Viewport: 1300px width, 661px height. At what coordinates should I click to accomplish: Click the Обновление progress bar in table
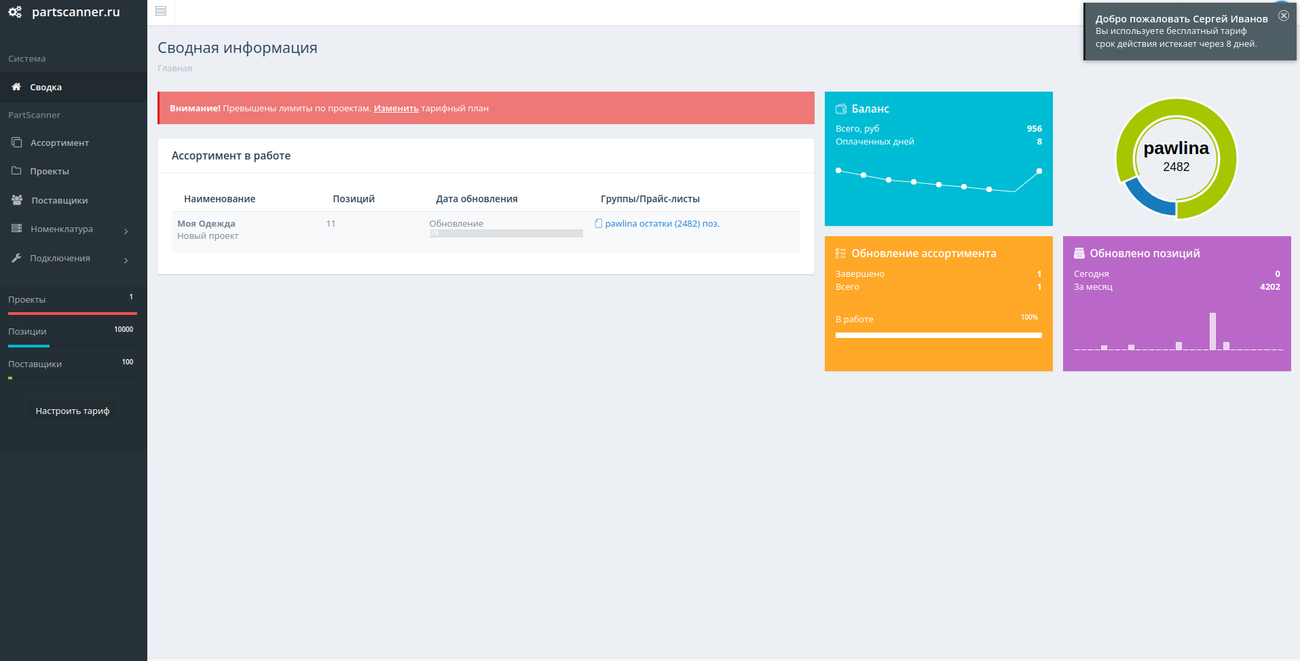(506, 233)
